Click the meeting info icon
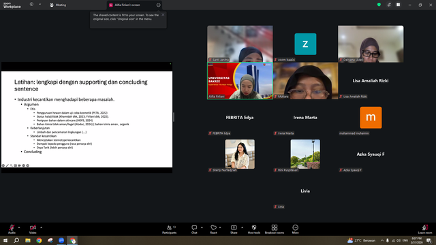 pyautogui.click(x=31, y=5)
